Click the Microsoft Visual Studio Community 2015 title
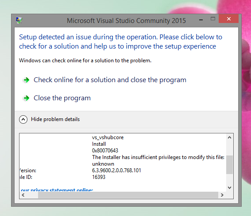This screenshot has height=216, width=251. pyautogui.click(x=126, y=21)
